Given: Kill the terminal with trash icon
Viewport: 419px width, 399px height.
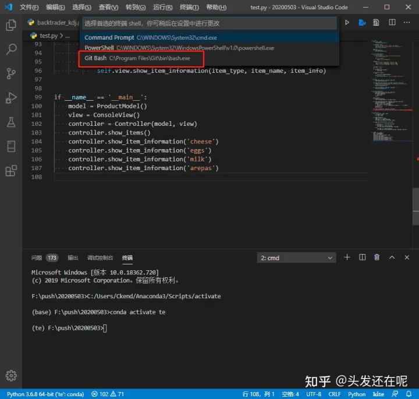Looking at the screenshot, I should click(377, 257).
